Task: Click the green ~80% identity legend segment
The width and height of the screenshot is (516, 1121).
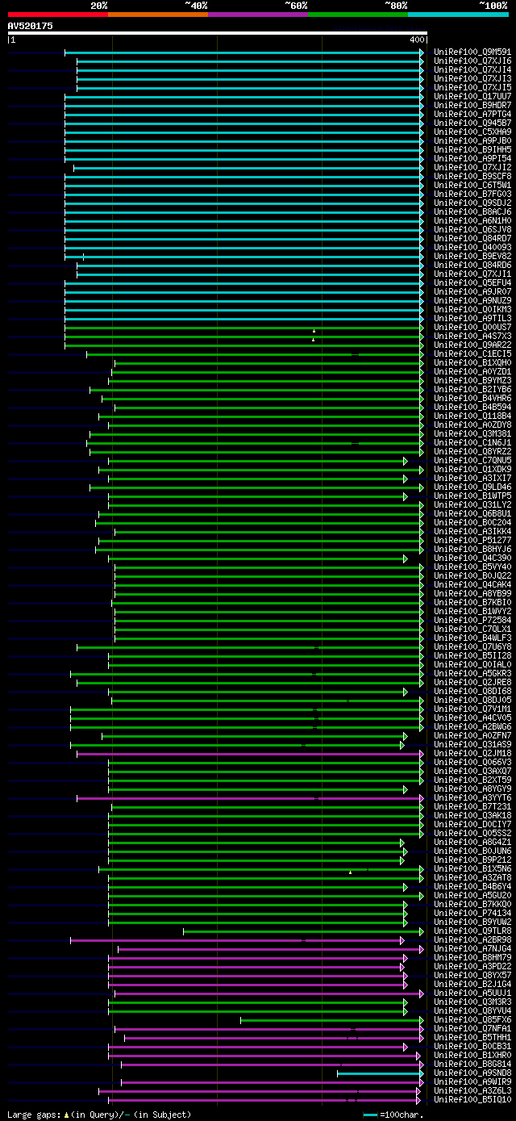Action: [x=357, y=15]
